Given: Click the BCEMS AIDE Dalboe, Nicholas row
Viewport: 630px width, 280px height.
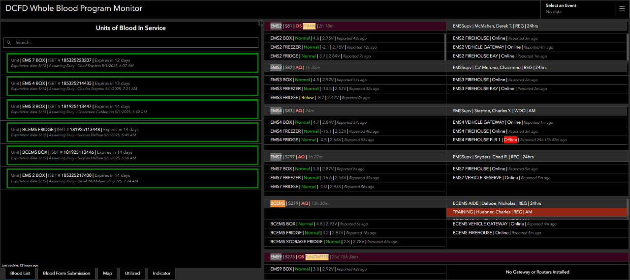Looking at the screenshot, I should 536,203.
